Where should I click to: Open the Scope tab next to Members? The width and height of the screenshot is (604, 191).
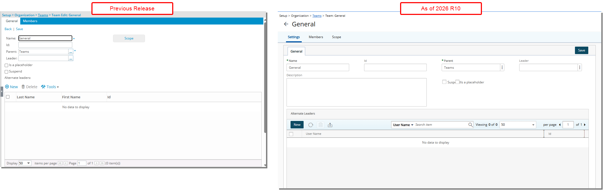click(x=336, y=37)
